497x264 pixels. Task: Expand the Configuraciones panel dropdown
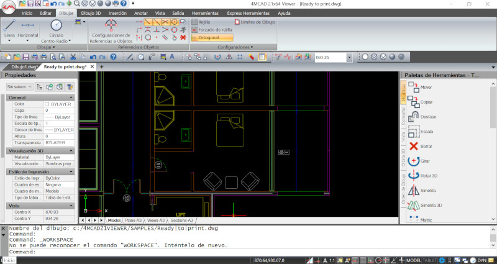pos(235,47)
